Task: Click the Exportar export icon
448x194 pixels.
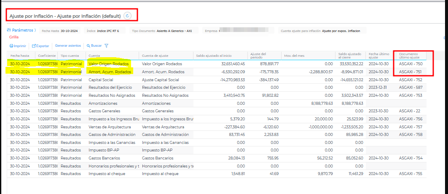Action: click(34, 46)
